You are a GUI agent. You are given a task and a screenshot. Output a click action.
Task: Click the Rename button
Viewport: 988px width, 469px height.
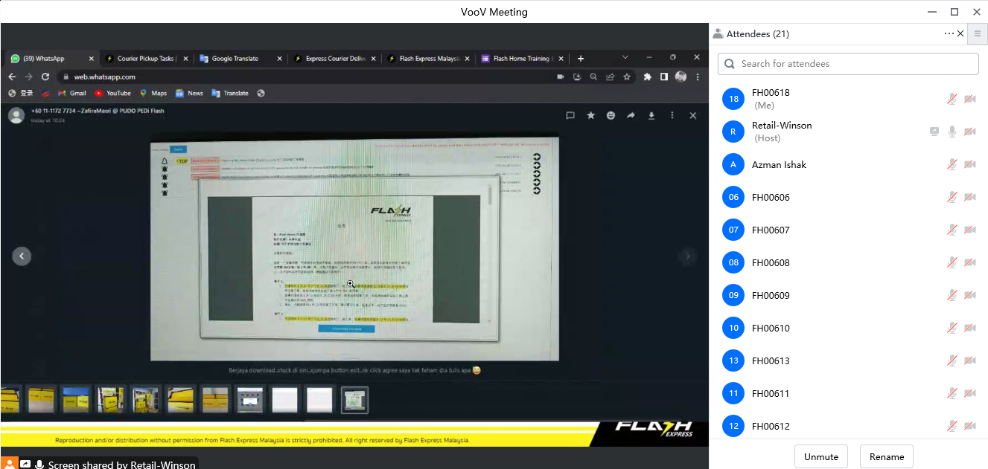tap(887, 456)
